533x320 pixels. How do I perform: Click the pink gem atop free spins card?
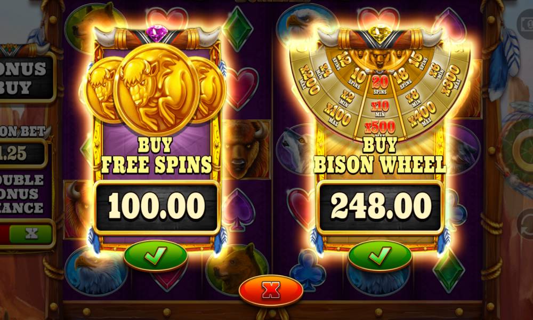pyautogui.click(x=157, y=33)
